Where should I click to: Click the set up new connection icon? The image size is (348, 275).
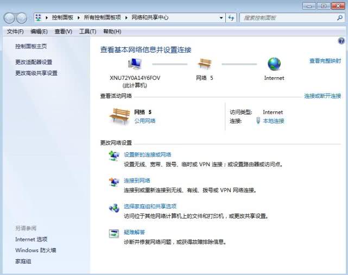[114, 156]
